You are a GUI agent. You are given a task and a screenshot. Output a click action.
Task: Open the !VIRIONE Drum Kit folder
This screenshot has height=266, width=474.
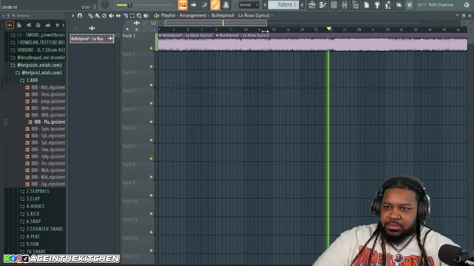[x=38, y=50]
